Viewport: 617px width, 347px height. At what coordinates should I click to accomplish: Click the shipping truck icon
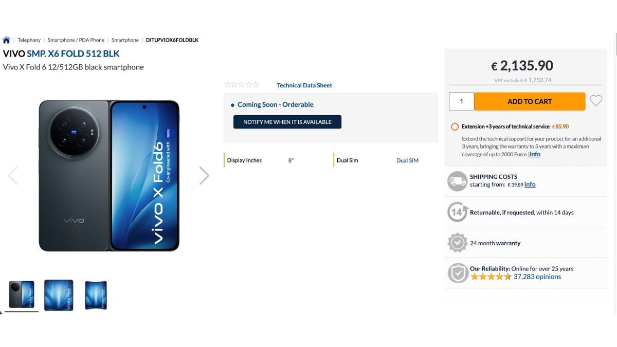[x=457, y=181]
